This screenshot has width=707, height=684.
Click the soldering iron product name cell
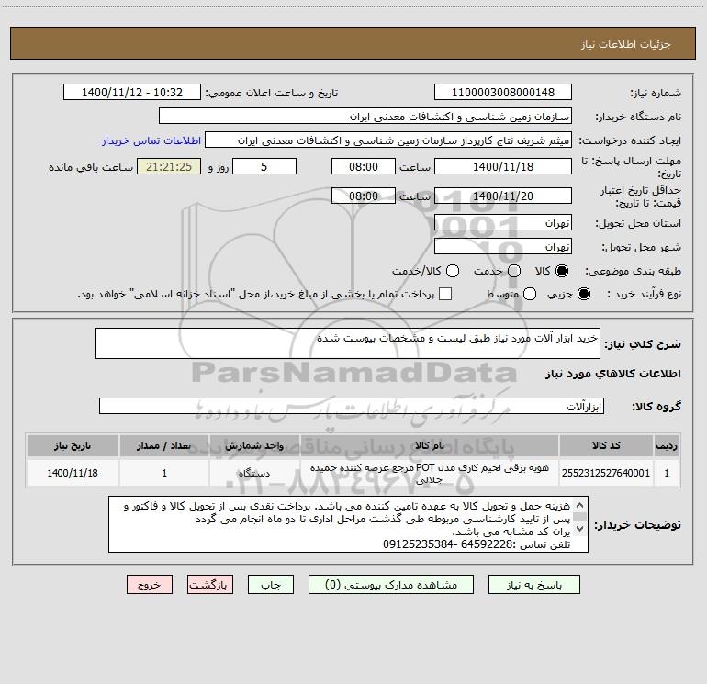(430, 473)
